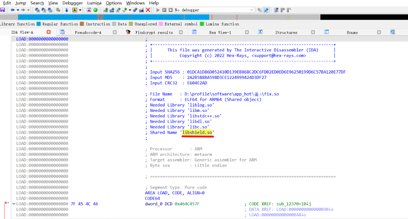Close the Enums tab
408x219 pixels.
coord(379,32)
